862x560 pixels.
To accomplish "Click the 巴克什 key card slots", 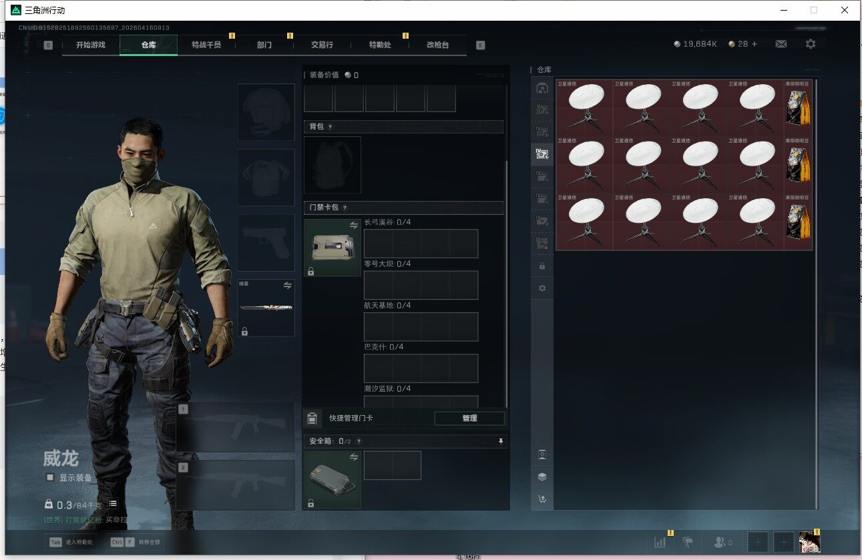I will 421,368.
